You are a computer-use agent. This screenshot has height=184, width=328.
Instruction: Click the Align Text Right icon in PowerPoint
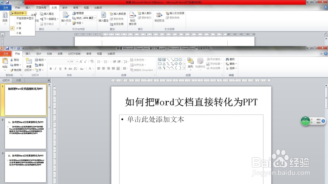[108, 68]
